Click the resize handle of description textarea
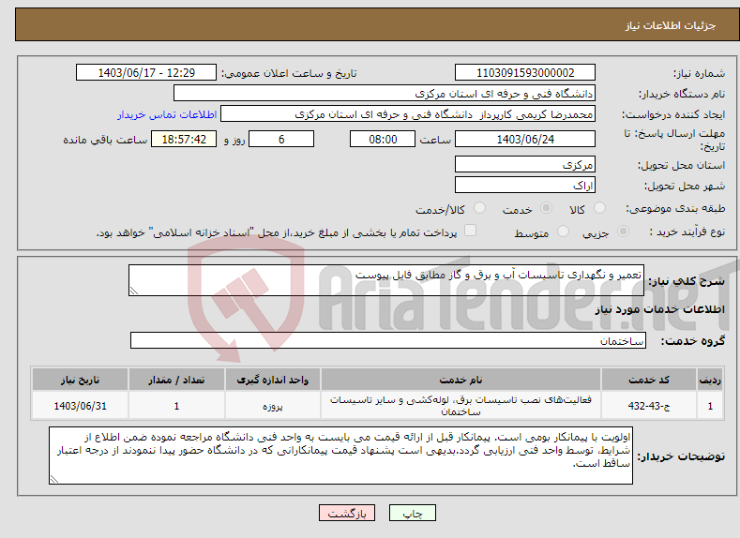 click(x=133, y=291)
